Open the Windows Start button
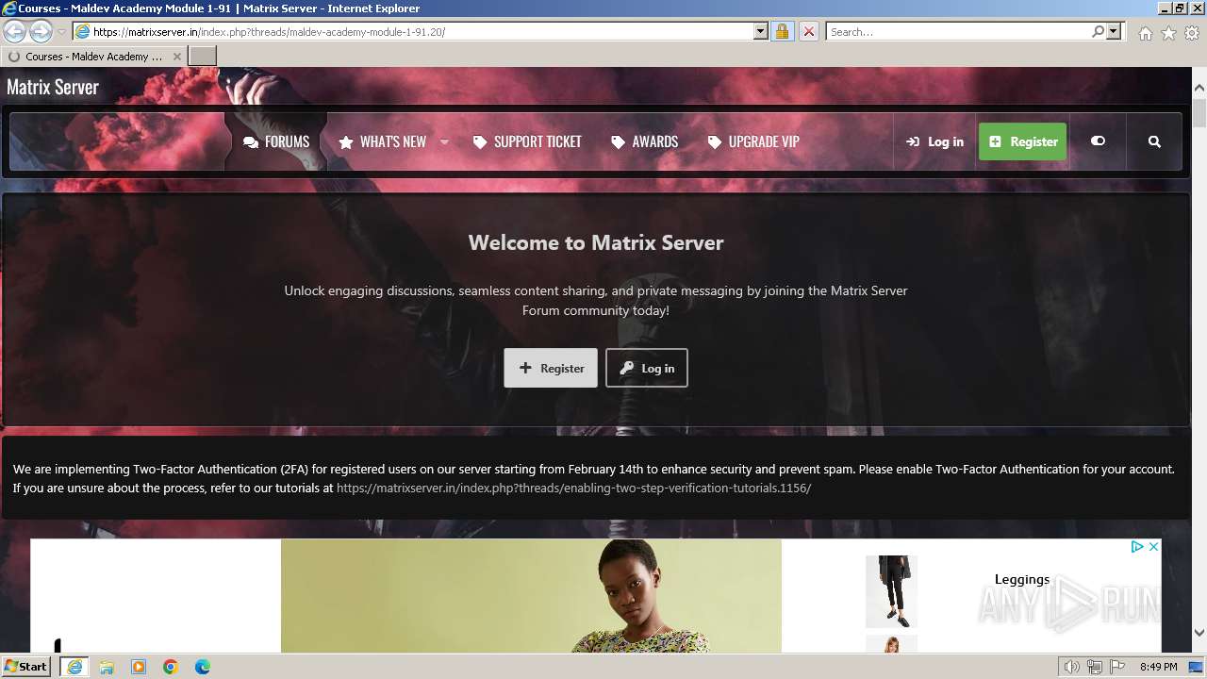1207x679 pixels. [x=26, y=666]
